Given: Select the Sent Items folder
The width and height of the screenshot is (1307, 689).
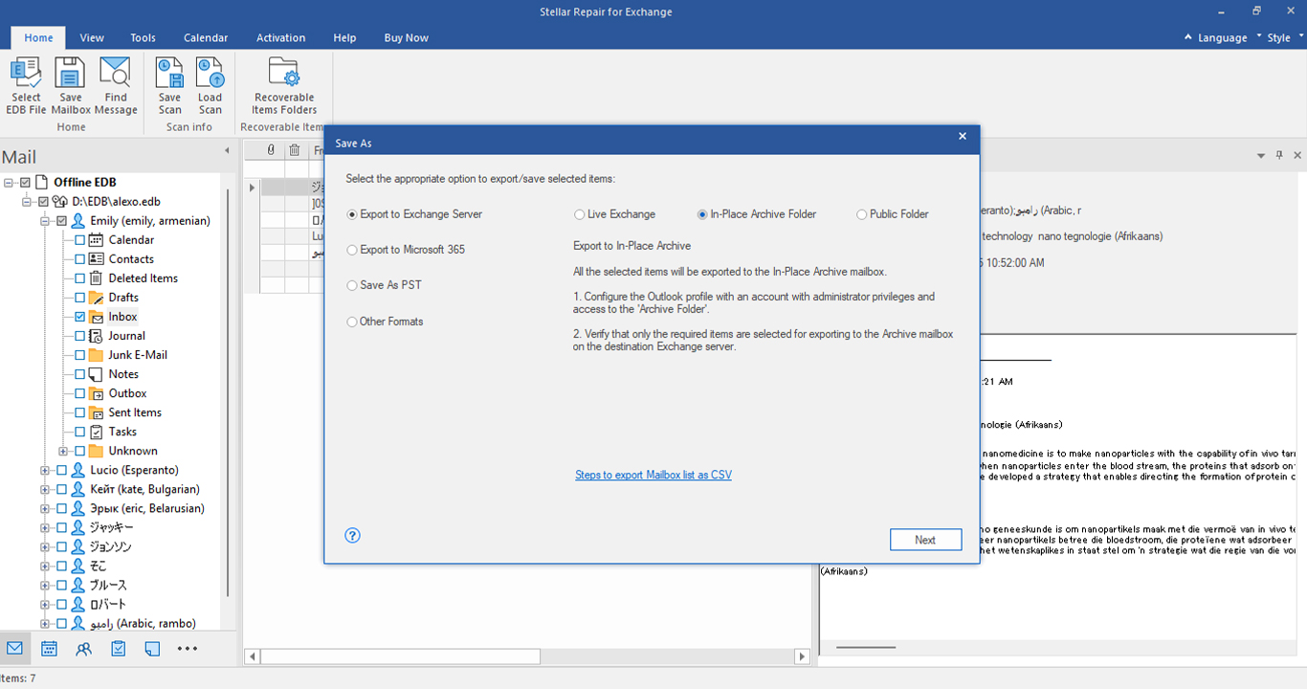Looking at the screenshot, I should click(135, 412).
